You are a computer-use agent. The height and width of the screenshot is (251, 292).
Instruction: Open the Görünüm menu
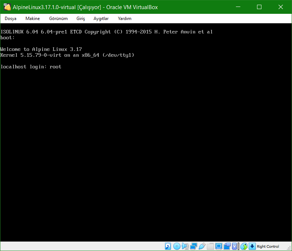coord(58,19)
